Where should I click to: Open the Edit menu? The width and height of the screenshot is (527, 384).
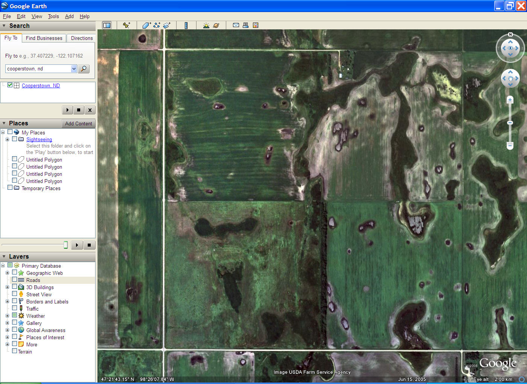[21, 16]
